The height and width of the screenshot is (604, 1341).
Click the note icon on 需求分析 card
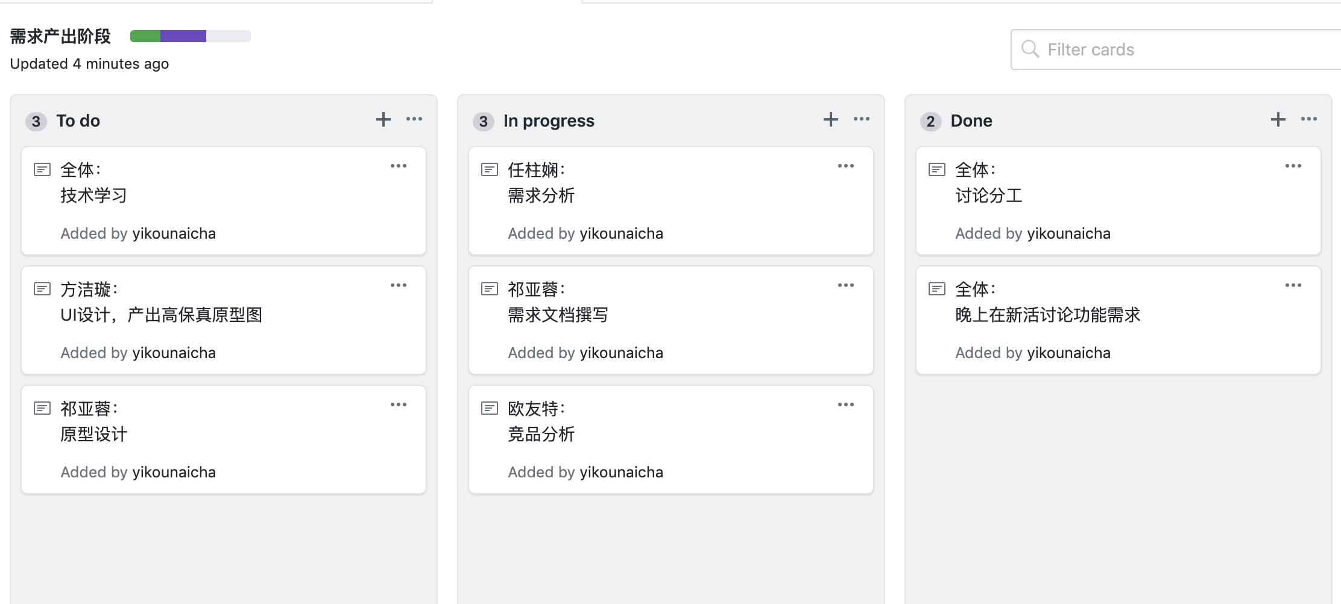coord(490,169)
